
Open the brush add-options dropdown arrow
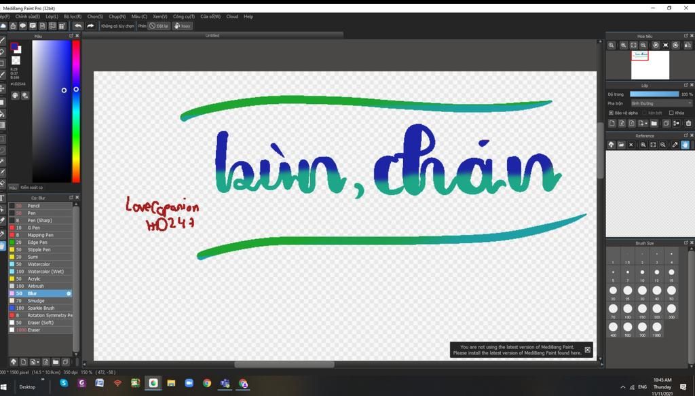pyautogui.click(x=39, y=362)
